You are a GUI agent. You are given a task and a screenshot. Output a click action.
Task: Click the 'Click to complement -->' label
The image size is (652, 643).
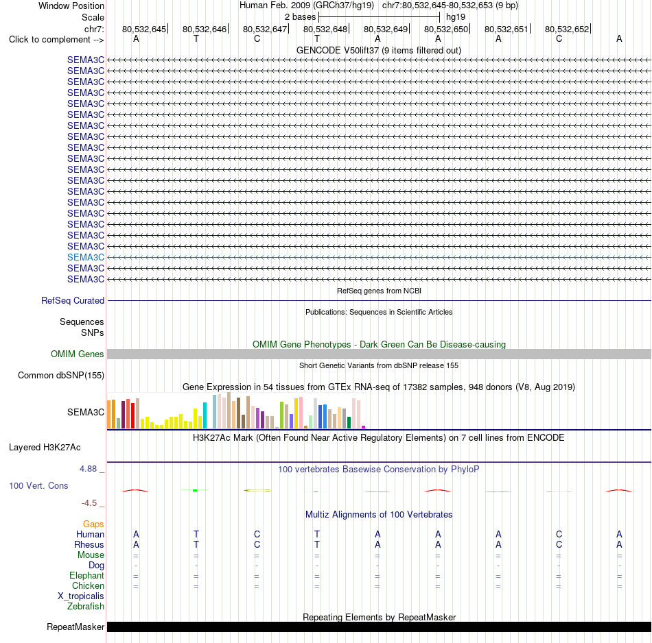pyautogui.click(x=56, y=40)
